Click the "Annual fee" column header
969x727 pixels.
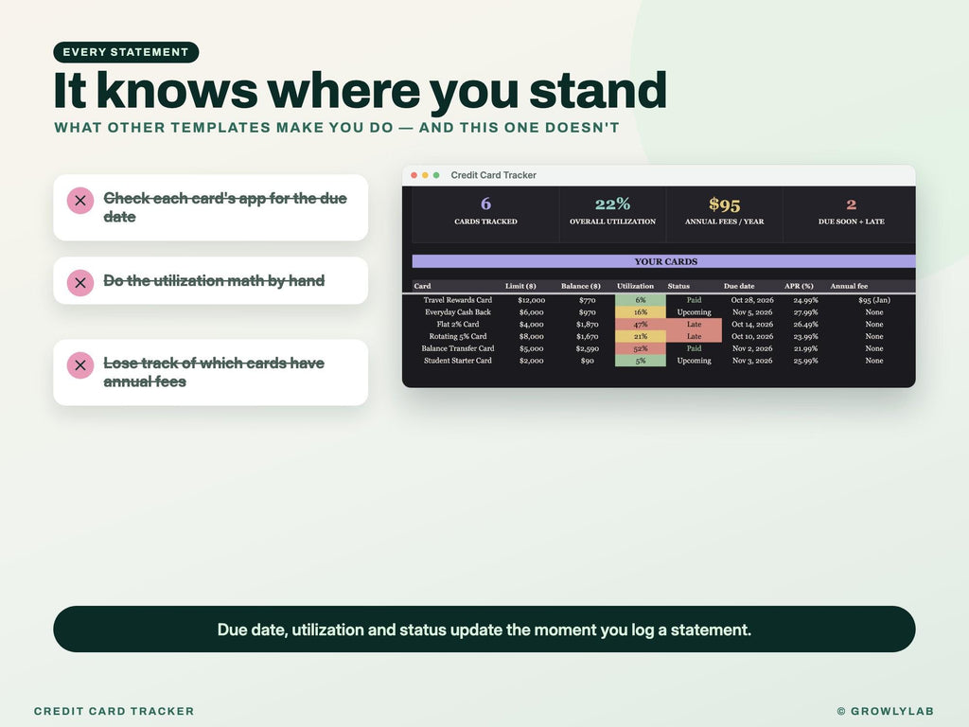coord(849,286)
